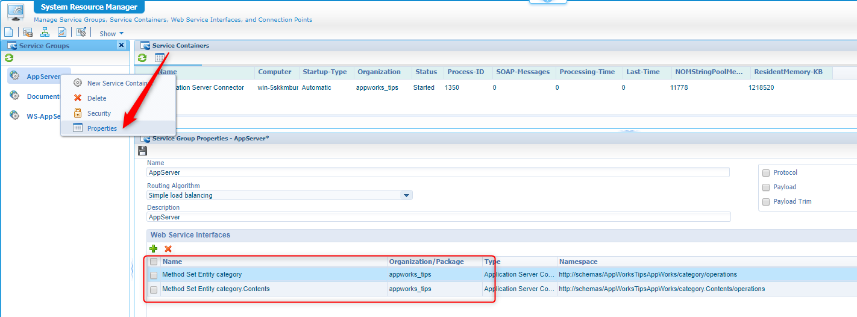Click the Description input field
Image resolution: width=857 pixels, height=317 pixels.
(x=438, y=217)
